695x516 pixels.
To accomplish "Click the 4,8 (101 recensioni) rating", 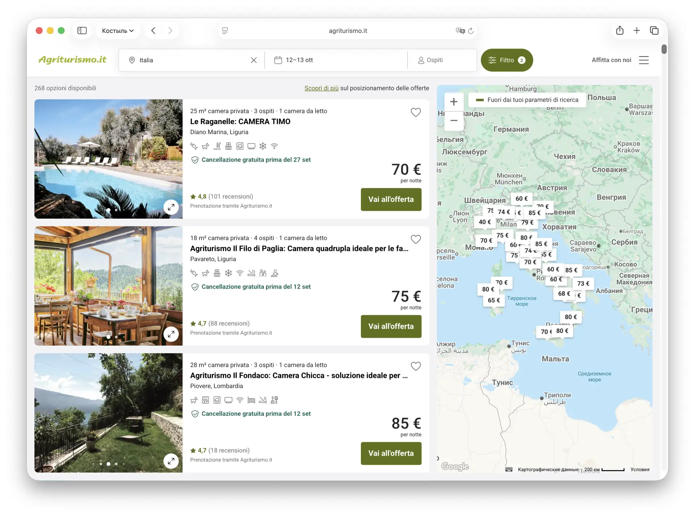I will (222, 196).
